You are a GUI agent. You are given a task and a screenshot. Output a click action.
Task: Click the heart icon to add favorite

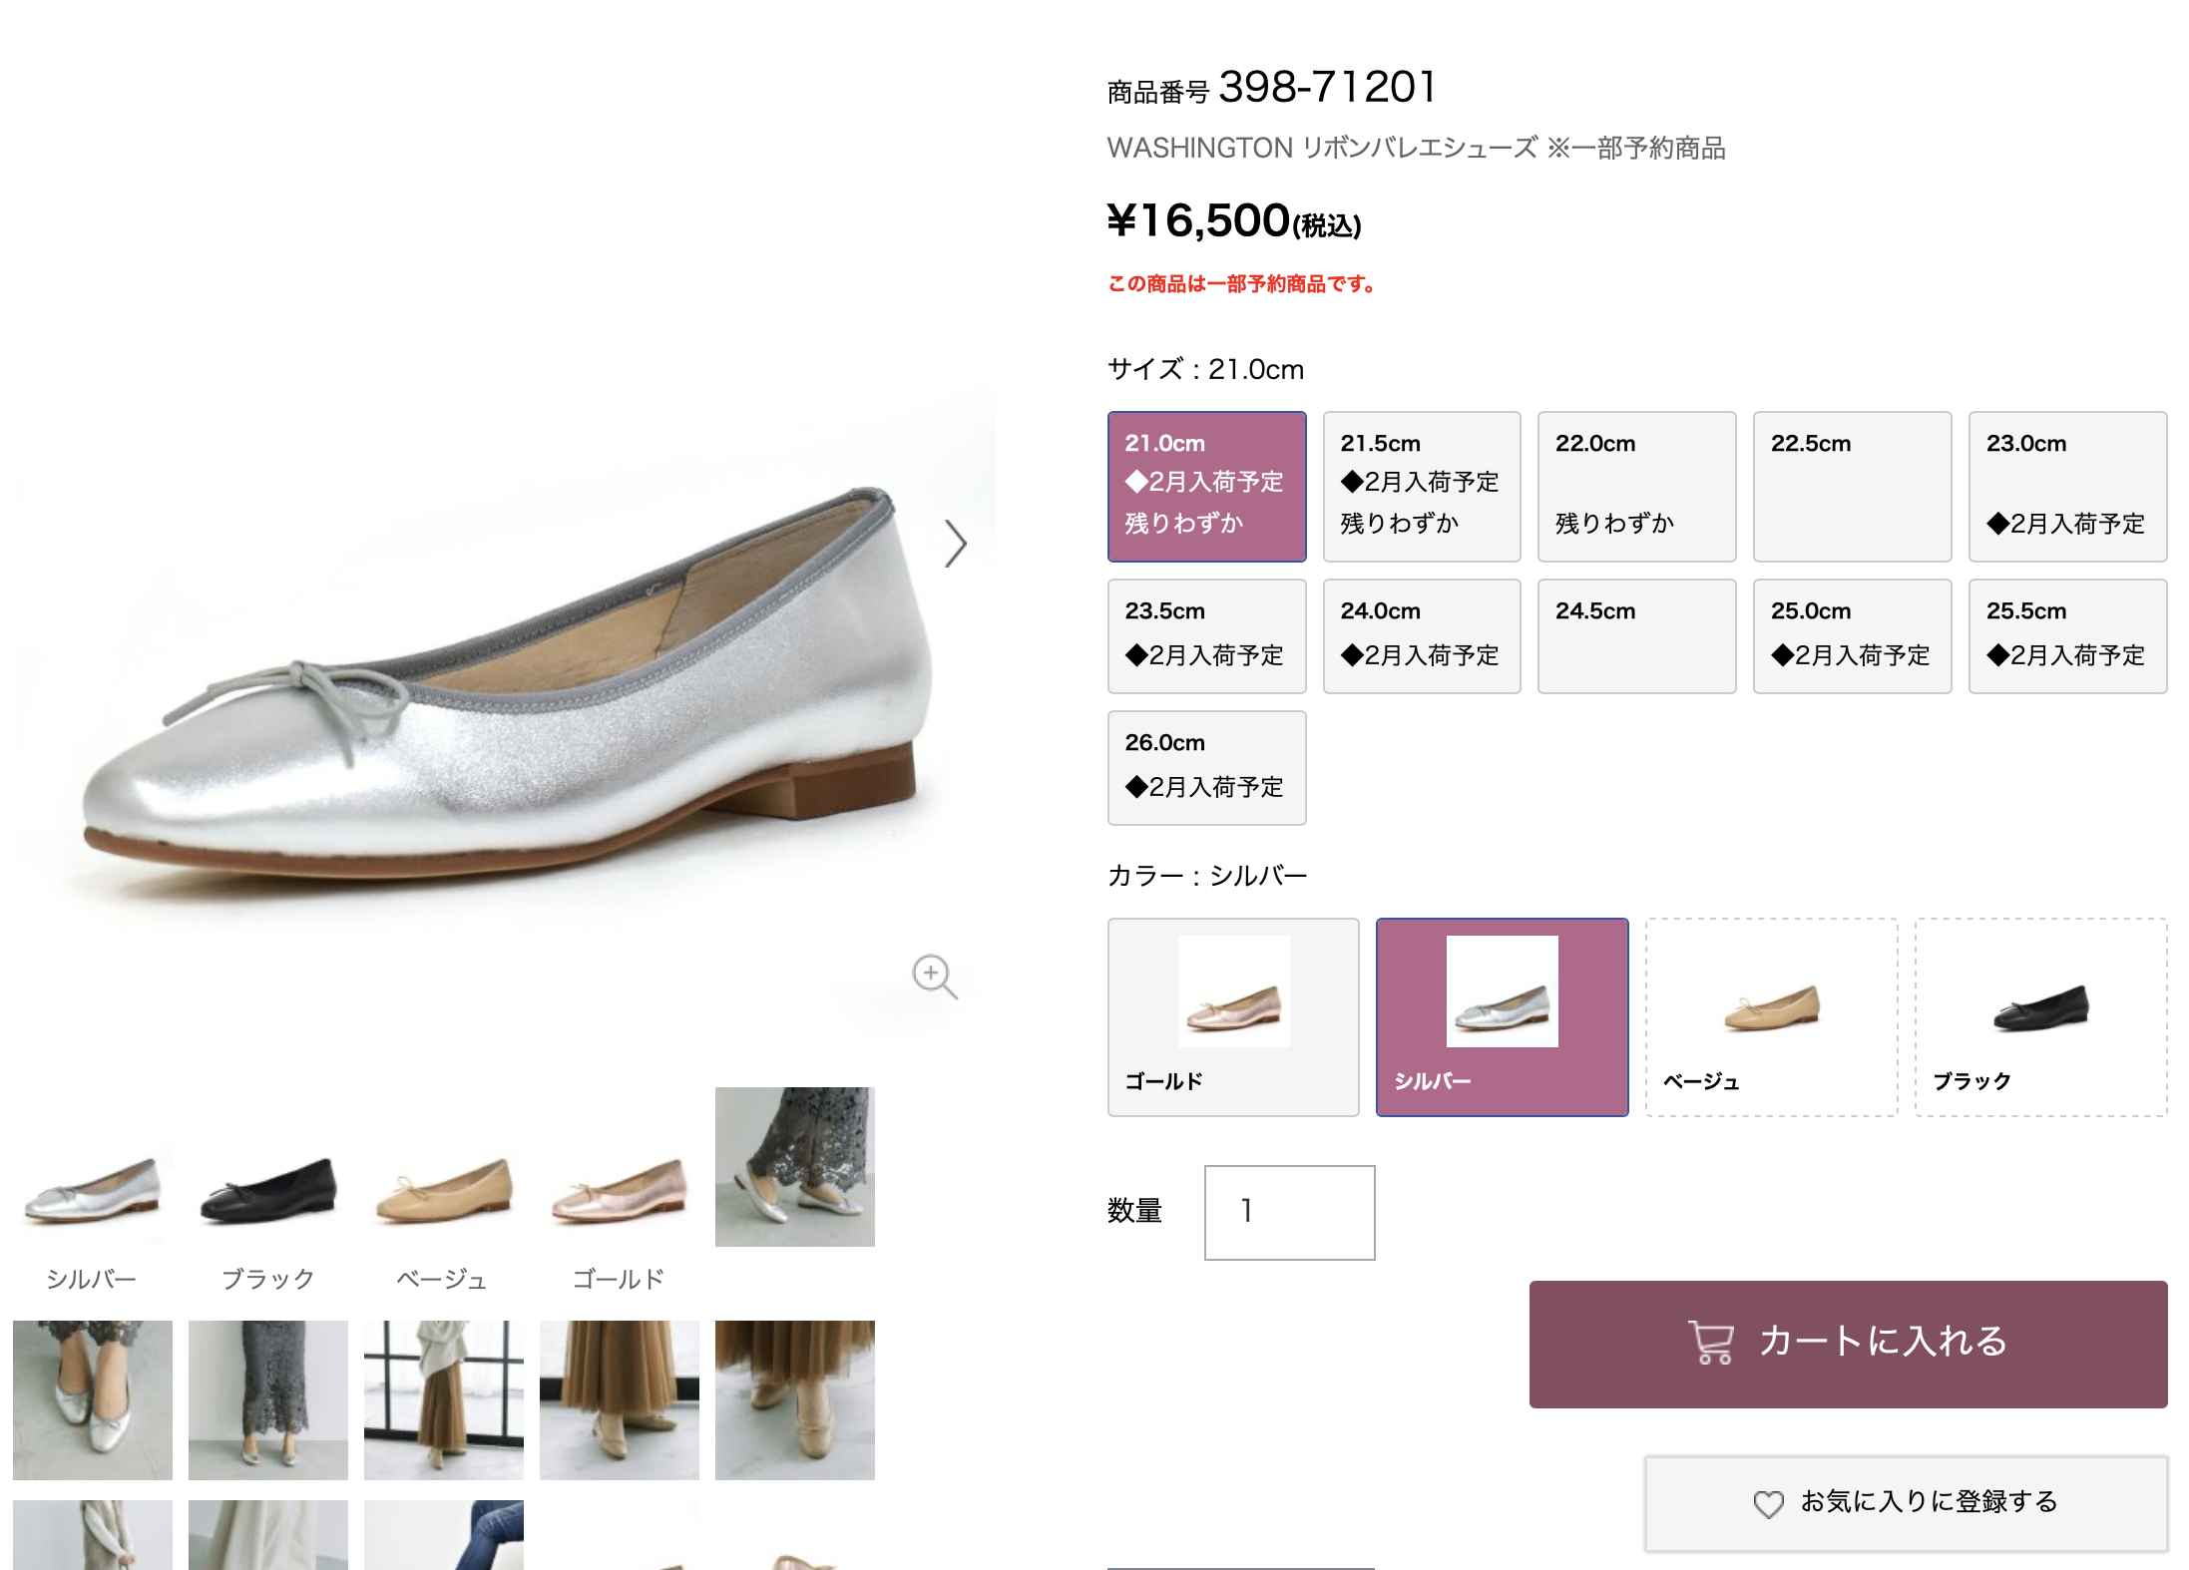point(1768,1503)
